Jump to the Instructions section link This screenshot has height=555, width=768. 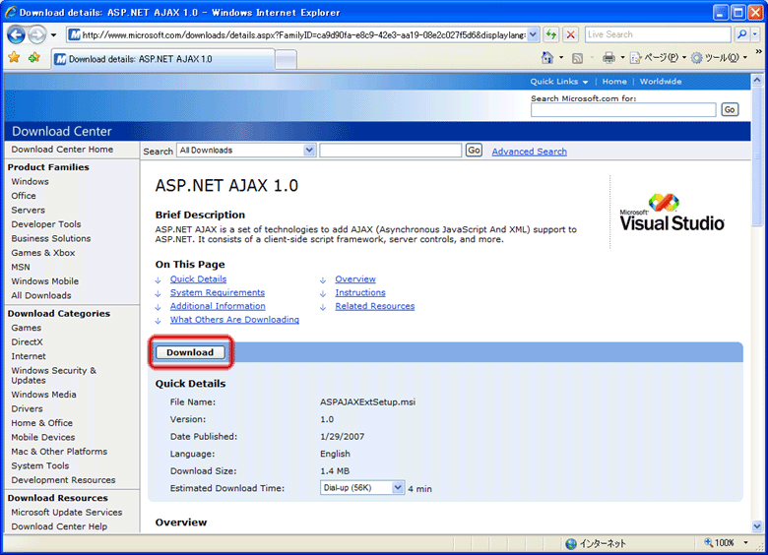[x=360, y=292]
